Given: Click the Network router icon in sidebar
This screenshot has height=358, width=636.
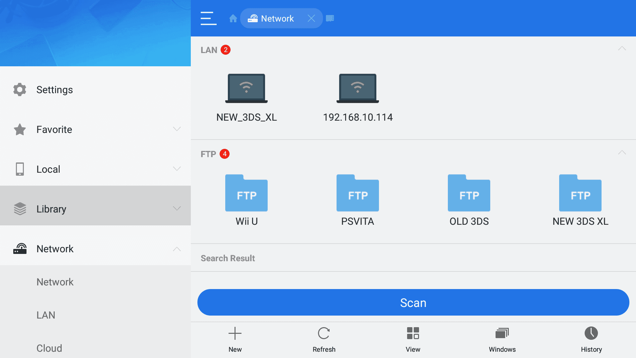Looking at the screenshot, I should click(x=20, y=249).
